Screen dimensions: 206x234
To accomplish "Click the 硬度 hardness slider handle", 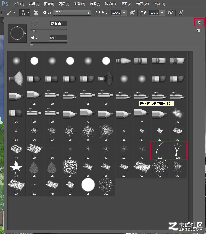I will pyautogui.click(x=31, y=44).
